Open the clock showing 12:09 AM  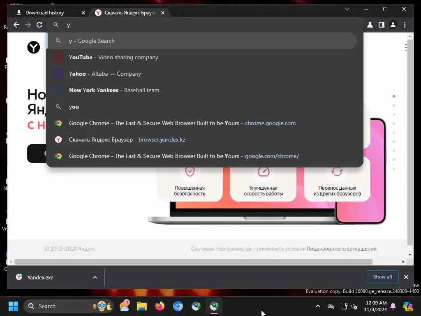(376, 306)
